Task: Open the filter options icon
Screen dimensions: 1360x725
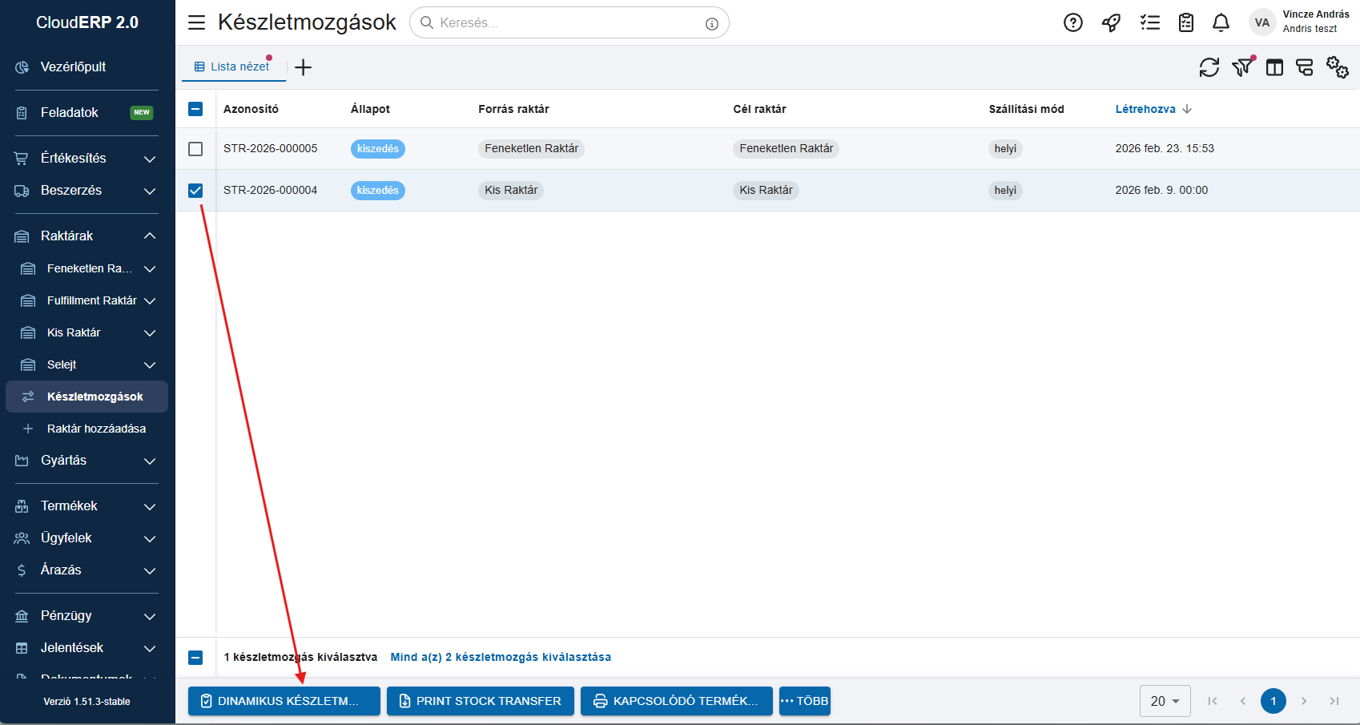Action: [x=1241, y=67]
